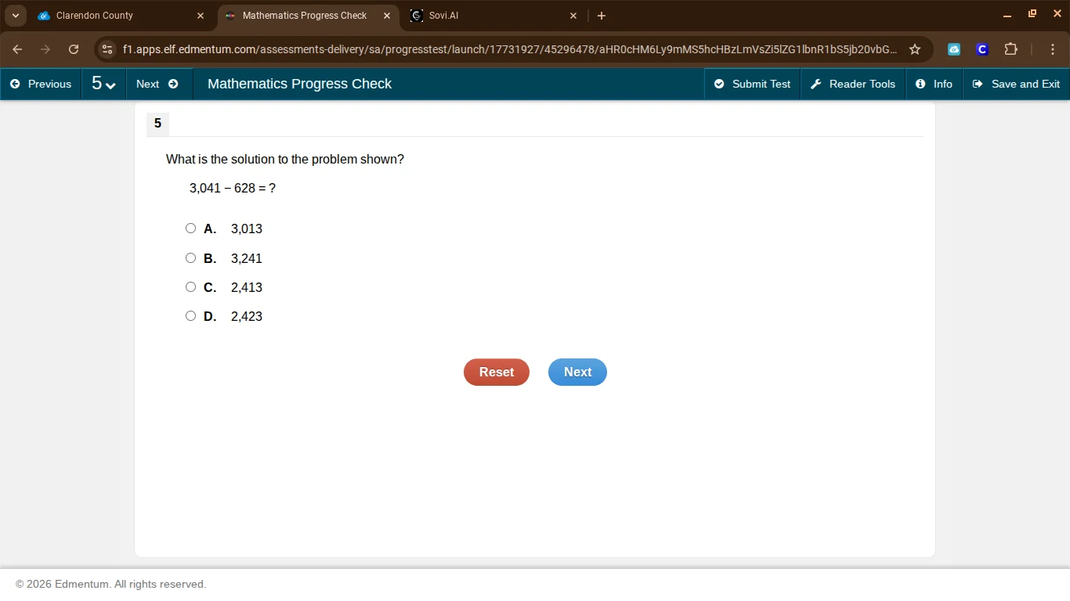Open the browser extensions puzzle icon
This screenshot has height=601, width=1070.
point(1010,49)
